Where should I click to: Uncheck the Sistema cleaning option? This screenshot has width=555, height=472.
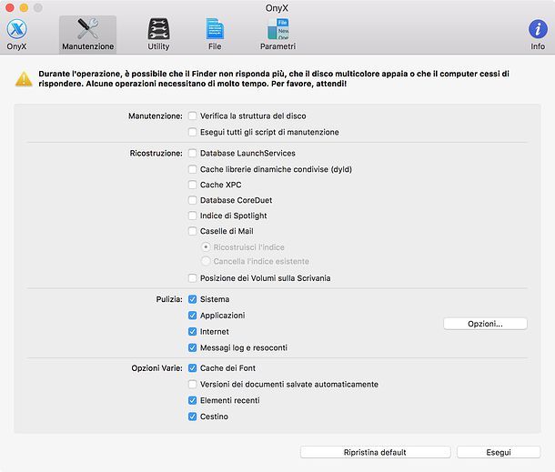point(193,299)
